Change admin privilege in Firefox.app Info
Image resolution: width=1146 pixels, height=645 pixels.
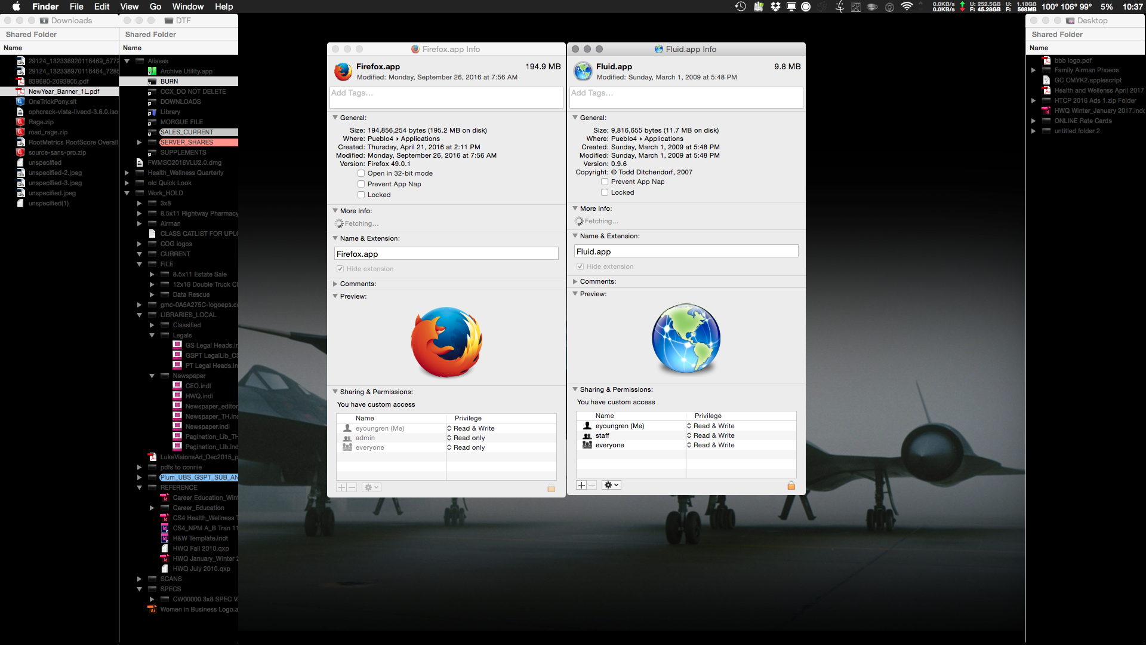click(466, 438)
